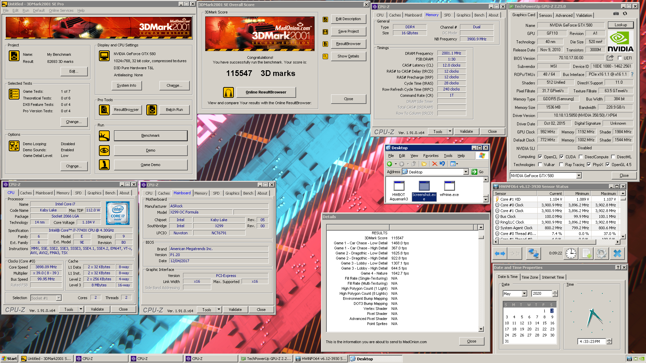This screenshot has height=363, width=646.
Task: Select day 15 in the calendar
Action: [544, 323]
